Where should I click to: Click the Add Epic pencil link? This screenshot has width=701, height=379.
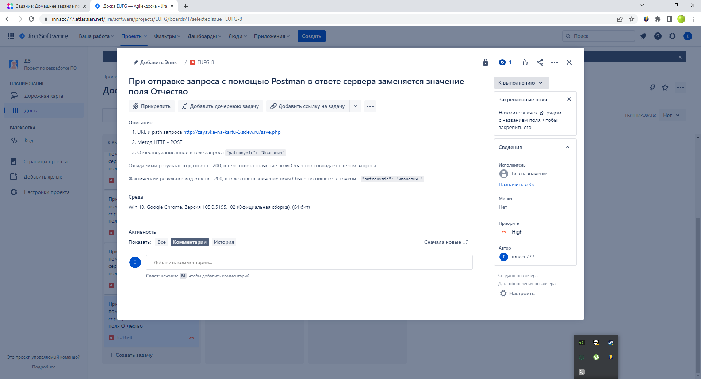[155, 62]
